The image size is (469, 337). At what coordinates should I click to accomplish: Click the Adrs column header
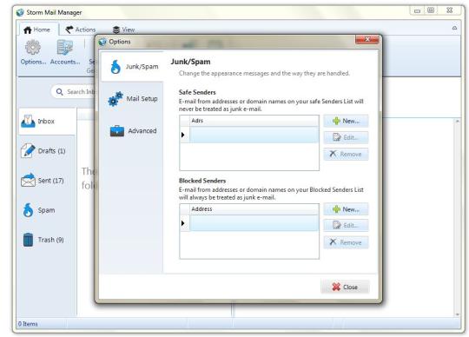click(x=254, y=121)
